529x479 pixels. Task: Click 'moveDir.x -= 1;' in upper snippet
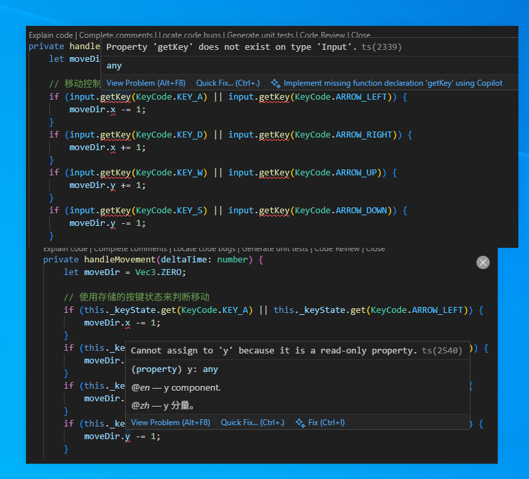(107, 110)
